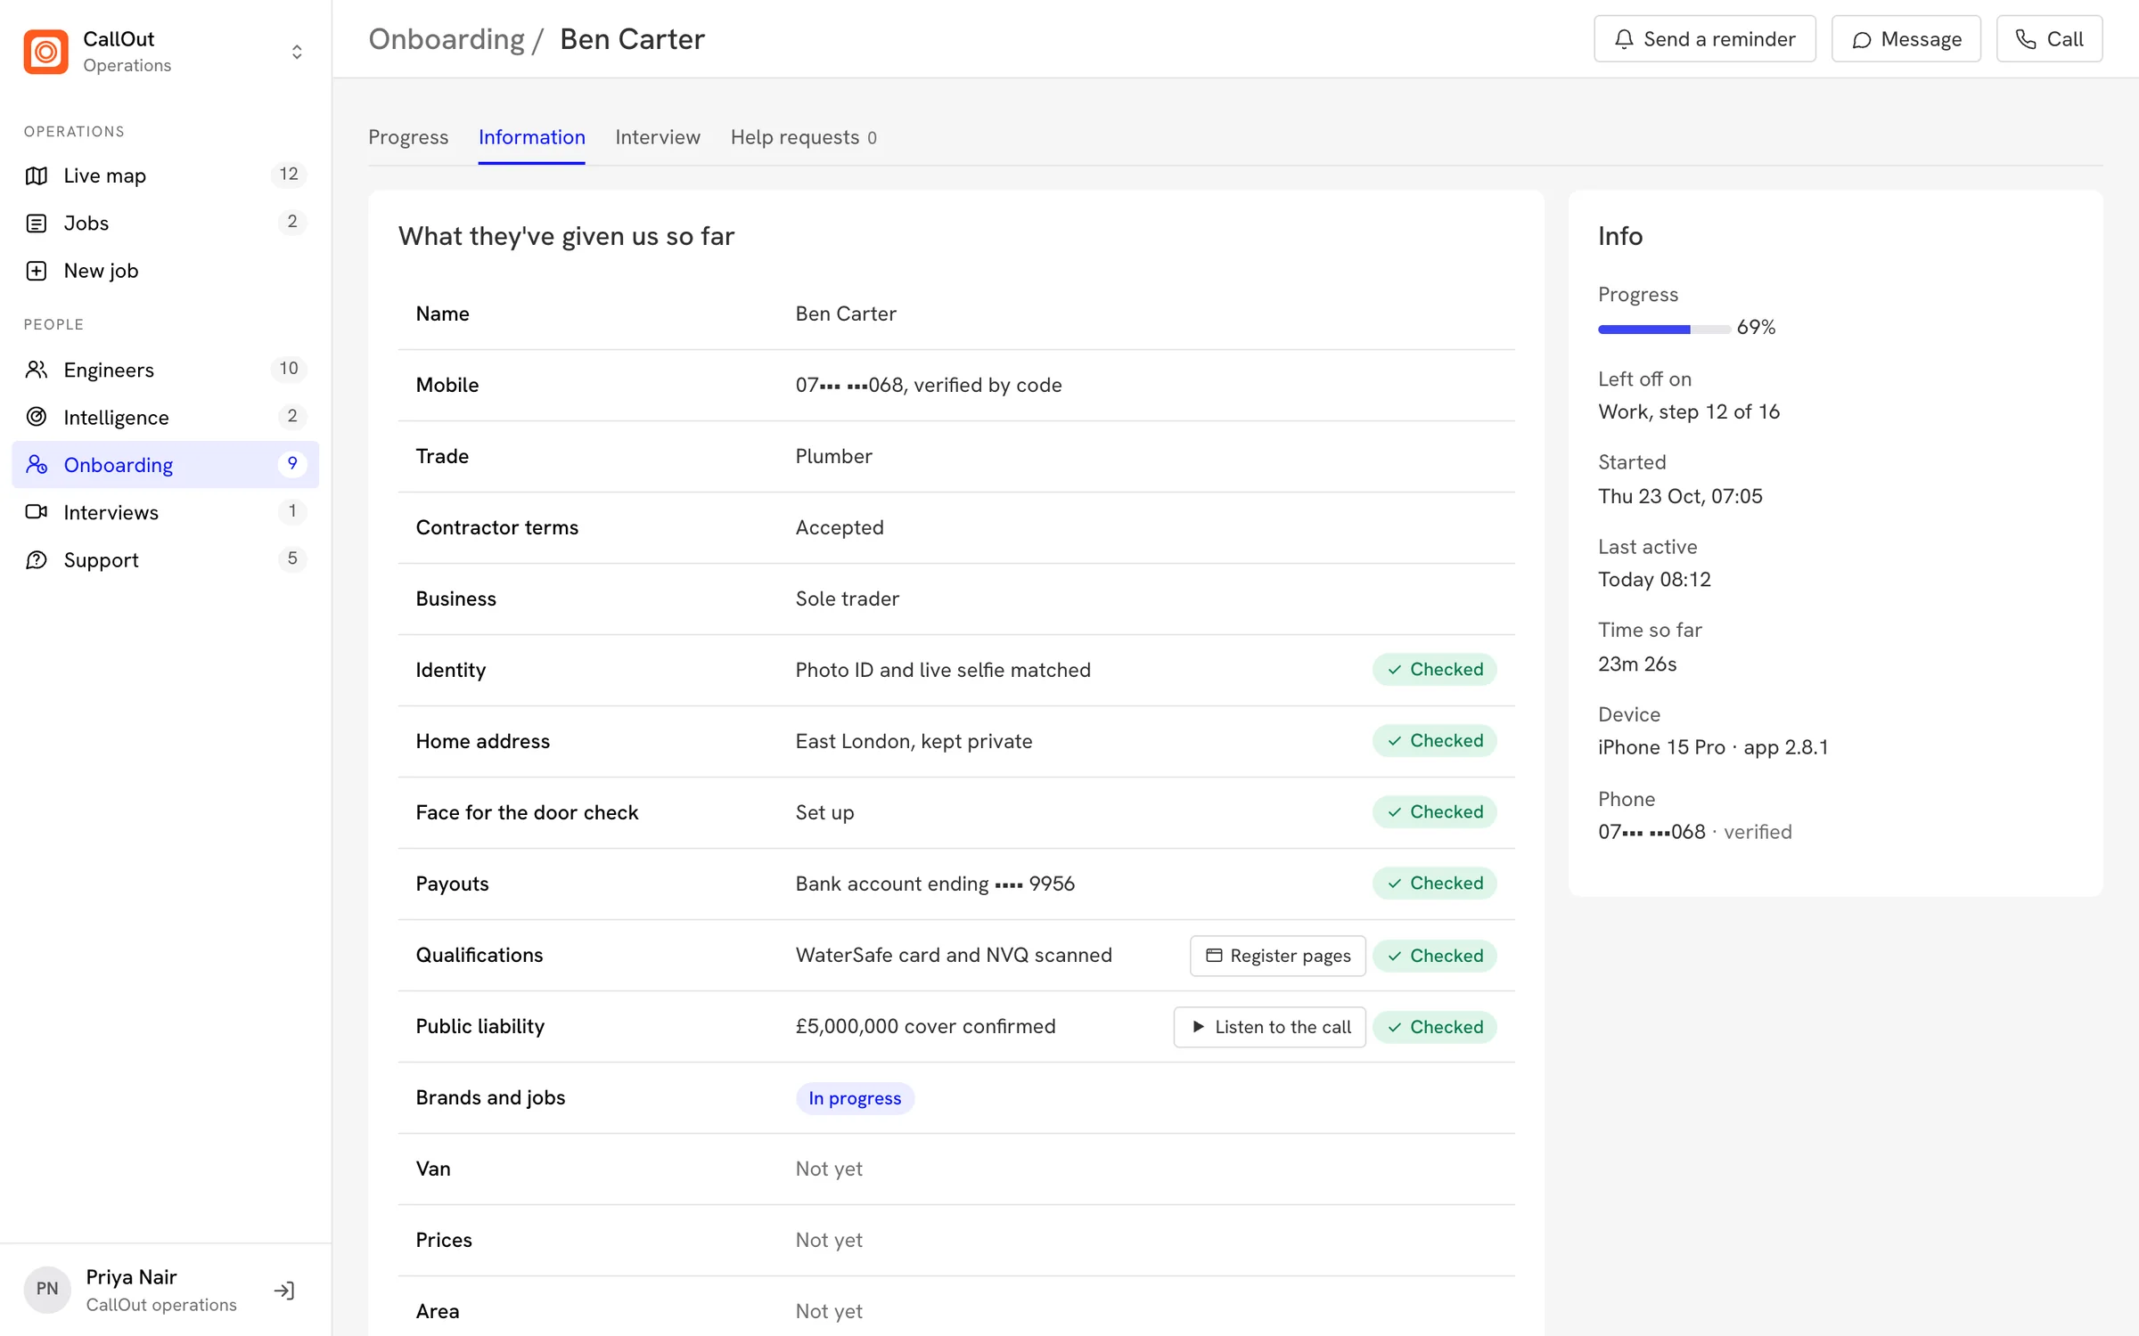
Task: Switch to the Progress tab
Action: tap(408, 137)
